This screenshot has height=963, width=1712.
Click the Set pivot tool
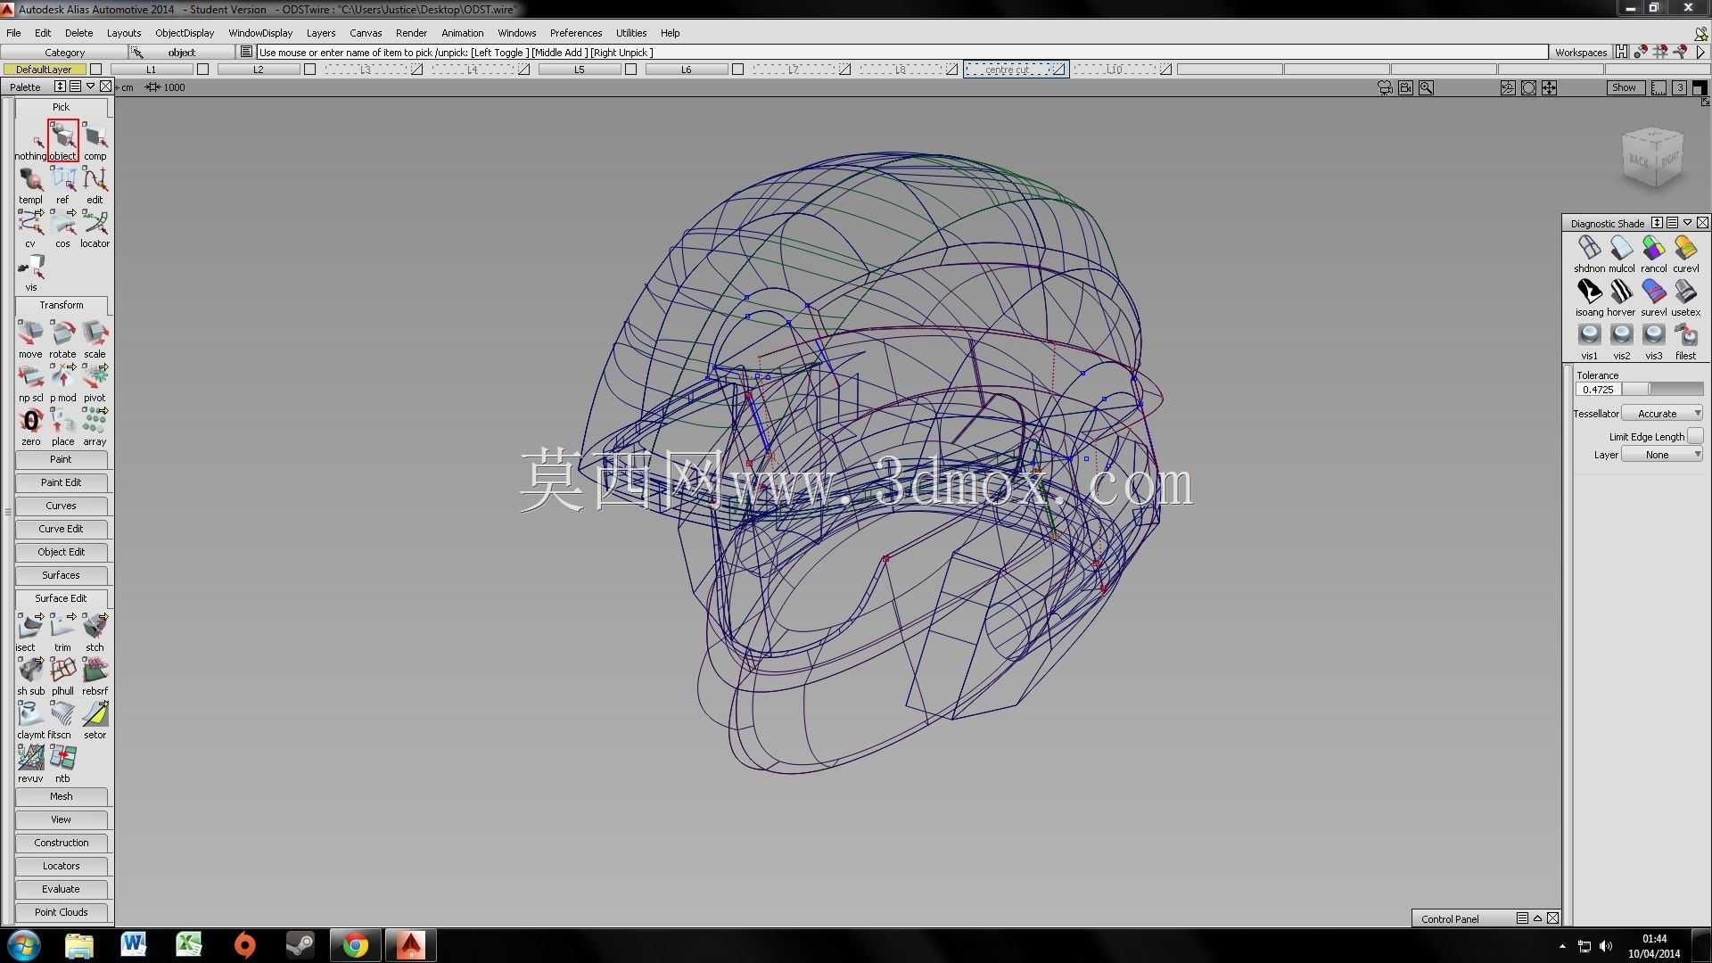tap(95, 383)
